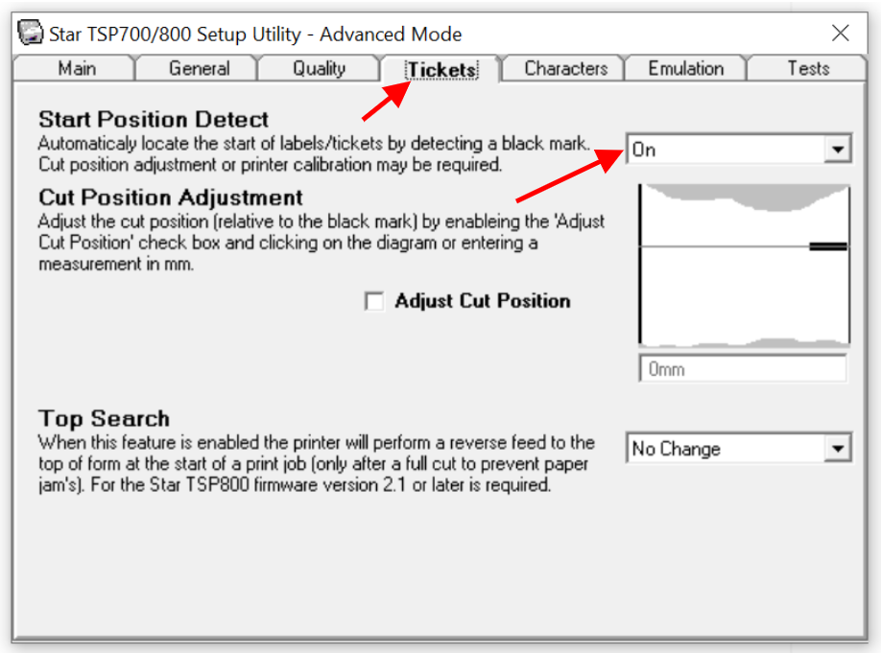881x653 pixels.
Task: Open the General tab
Action: [x=199, y=68]
